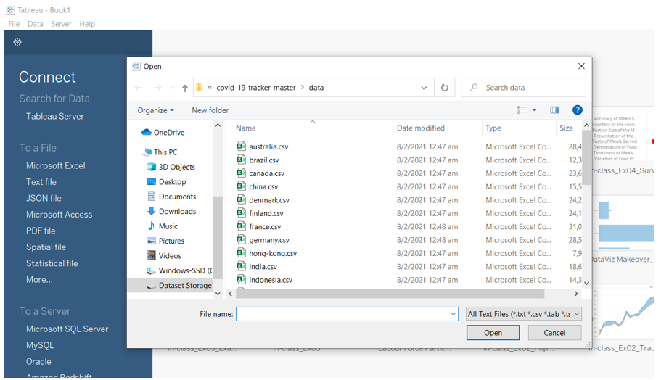Open the Data menu
The image size is (661, 380).
coord(36,24)
